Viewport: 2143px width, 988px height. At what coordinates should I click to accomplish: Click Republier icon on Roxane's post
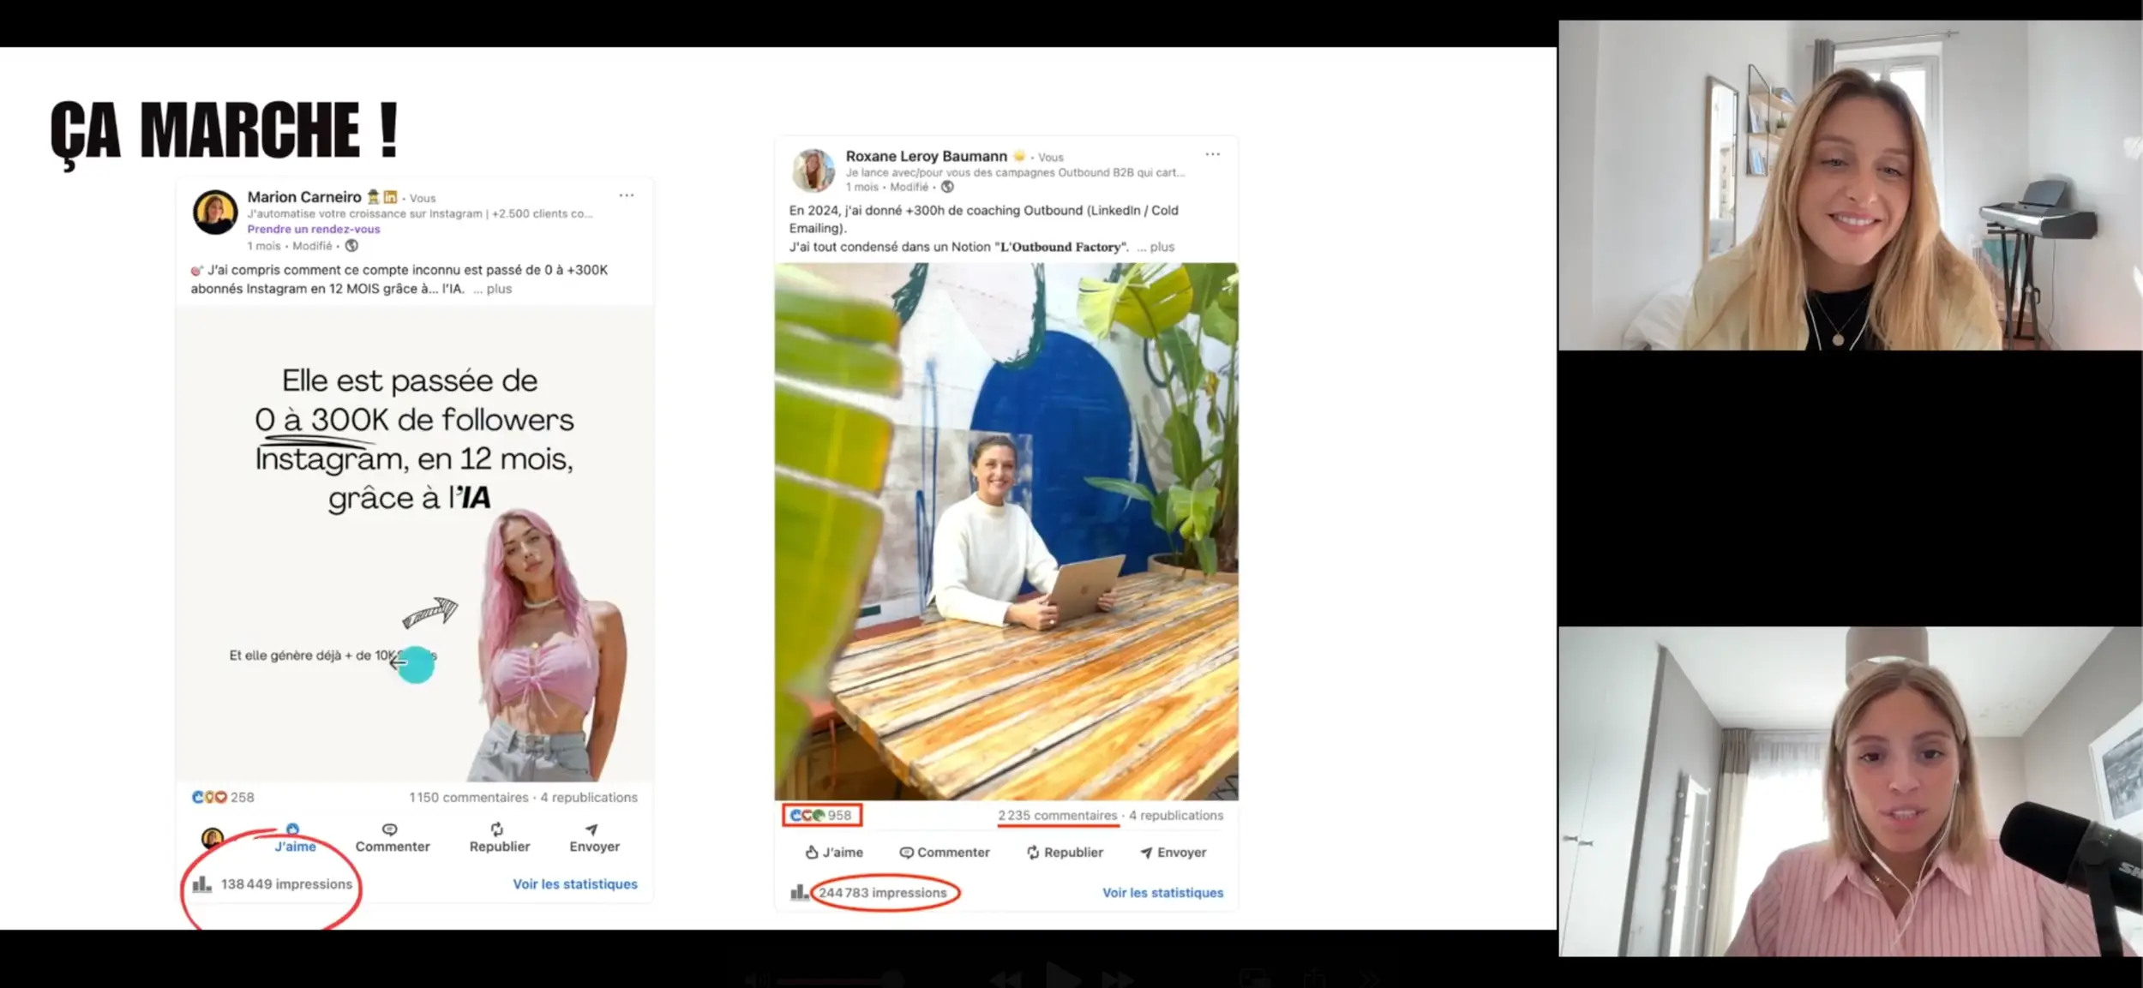click(1033, 853)
